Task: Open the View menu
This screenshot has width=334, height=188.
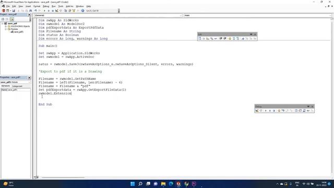Action: (x=21, y=6)
